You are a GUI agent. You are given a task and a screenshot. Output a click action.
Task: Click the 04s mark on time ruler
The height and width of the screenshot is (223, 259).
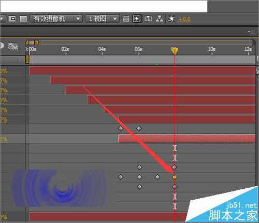pyautogui.click(x=102, y=49)
